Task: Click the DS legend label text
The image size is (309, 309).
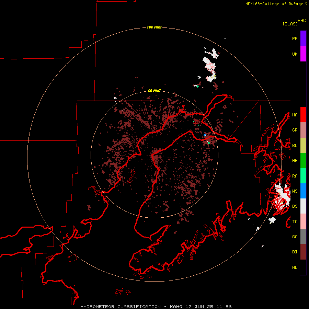Action: [295, 206]
